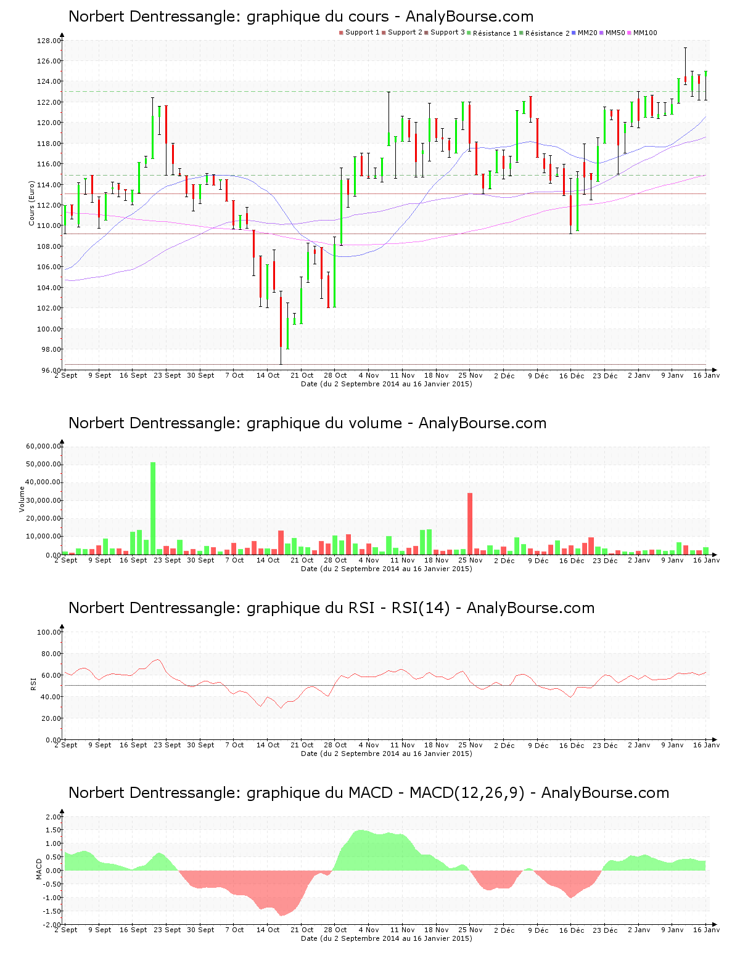Select the Support 2 legend label

(x=405, y=33)
